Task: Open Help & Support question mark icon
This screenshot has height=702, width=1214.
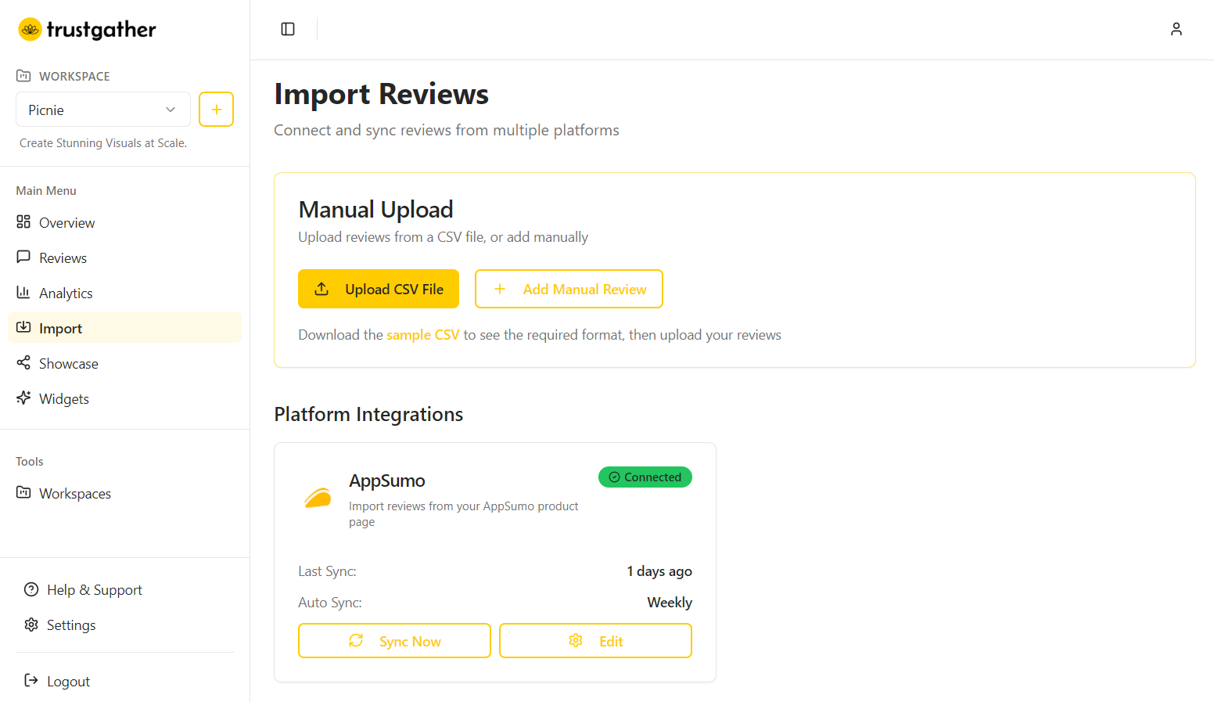Action: point(30,589)
